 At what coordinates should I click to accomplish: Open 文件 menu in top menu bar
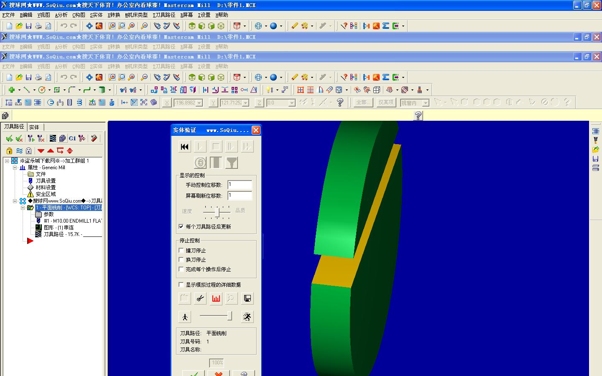pyautogui.click(x=8, y=15)
